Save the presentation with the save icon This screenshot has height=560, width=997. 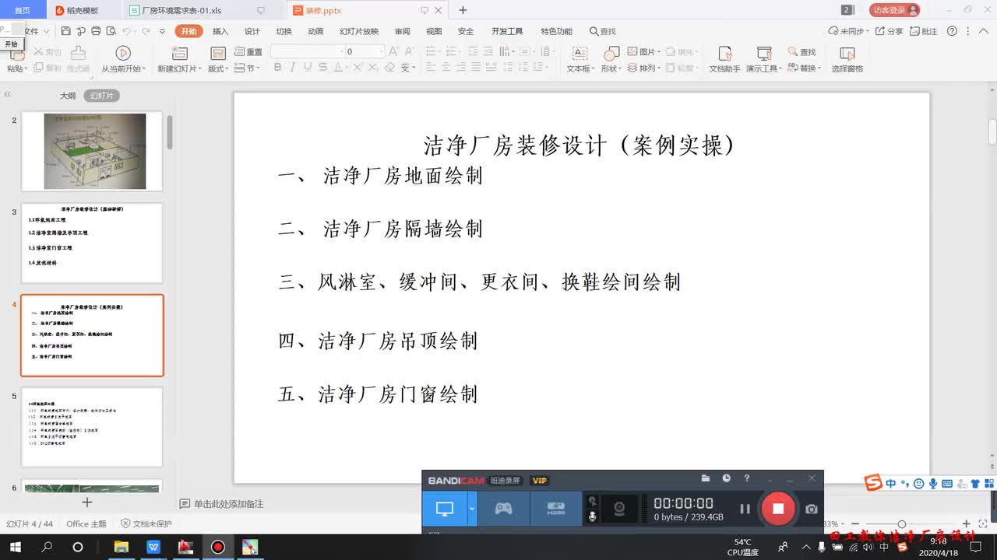point(65,31)
